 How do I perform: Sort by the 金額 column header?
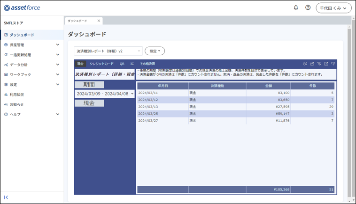(x=268, y=86)
